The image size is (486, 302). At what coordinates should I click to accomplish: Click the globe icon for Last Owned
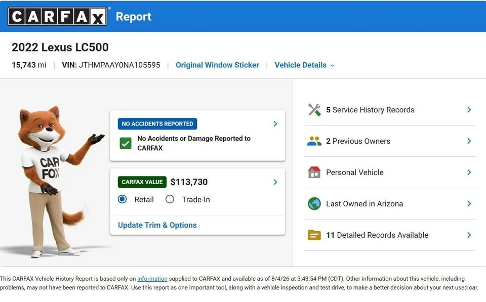pyautogui.click(x=314, y=204)
